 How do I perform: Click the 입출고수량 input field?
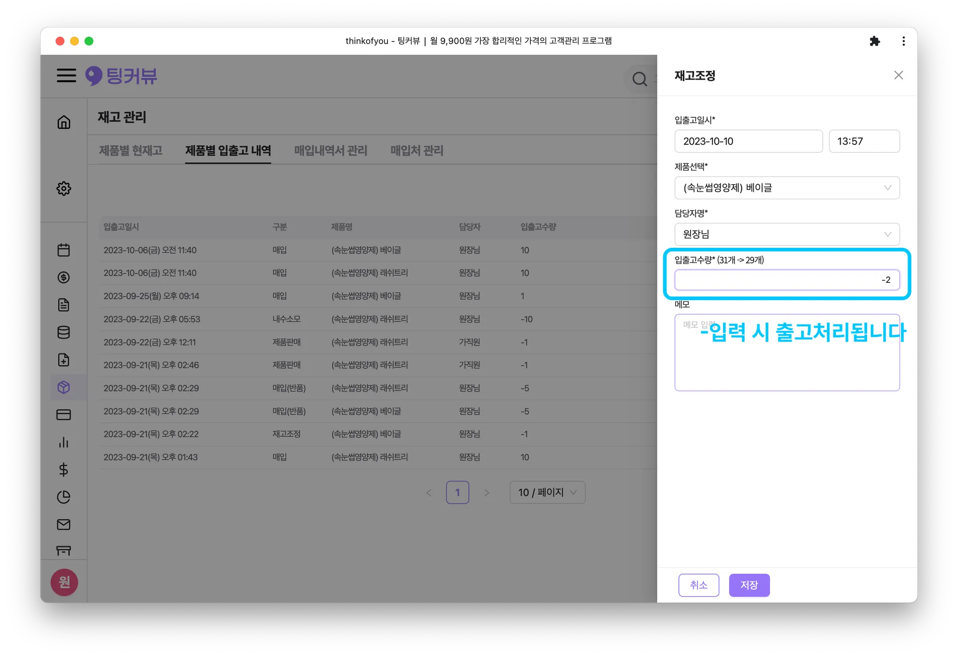tap(787, 280)
